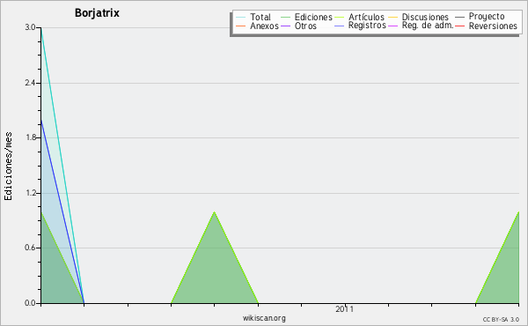The height and width of the screenshot is (326, 528).
Task: Click the 0.0 y-axis value
Action: point(30,303)
